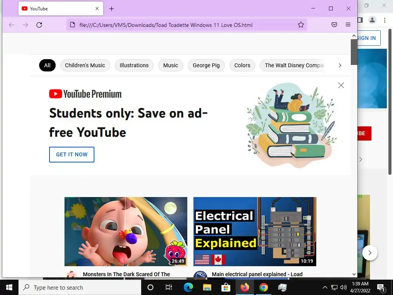
Task: Click the forward navigation arrow
Action: pyautogui.click(x=25, y=25)
